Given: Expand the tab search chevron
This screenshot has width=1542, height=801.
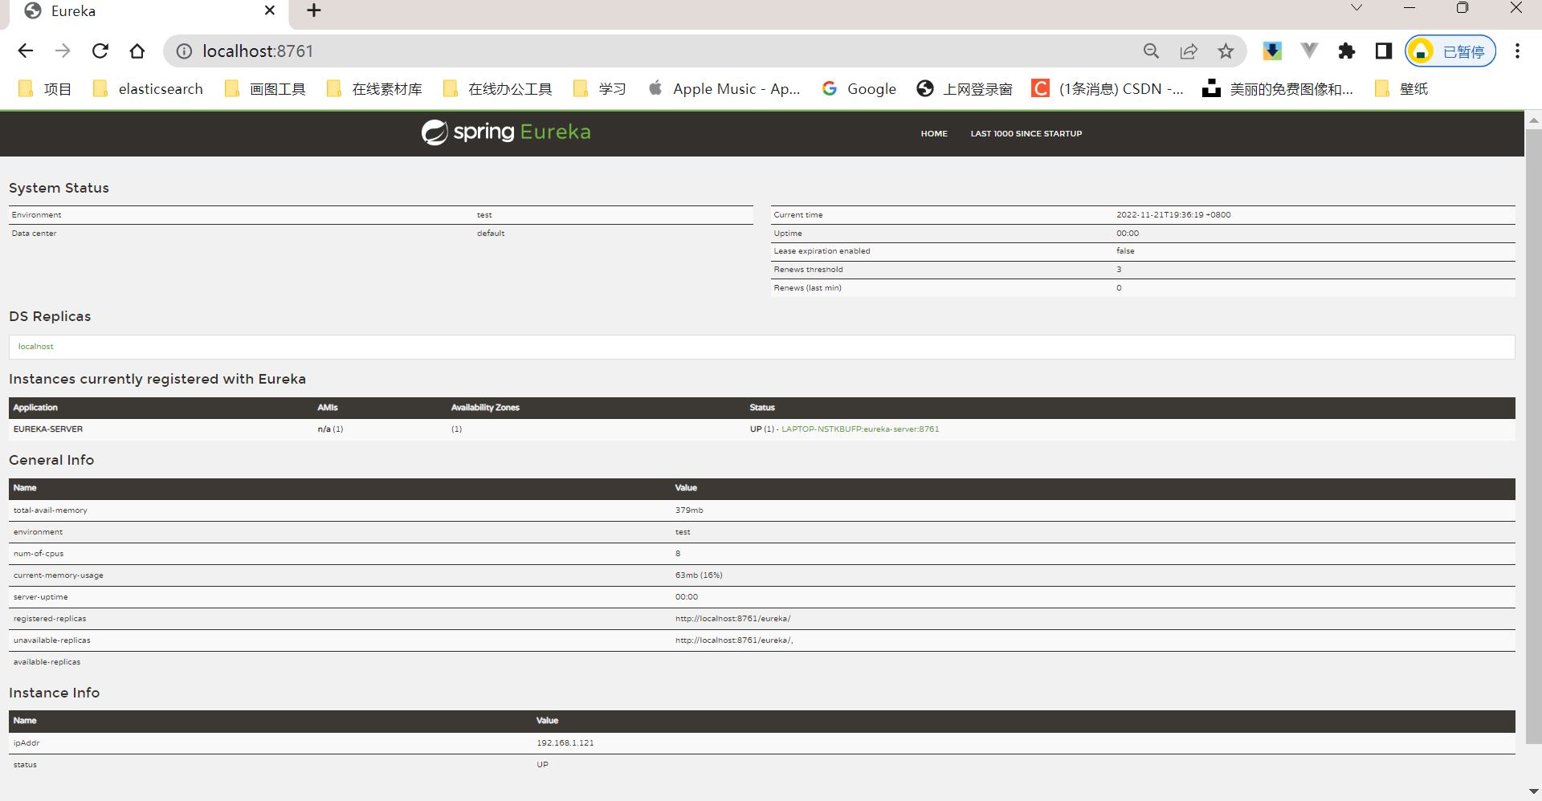Looking at the screenshot, I should [1356, 8].
